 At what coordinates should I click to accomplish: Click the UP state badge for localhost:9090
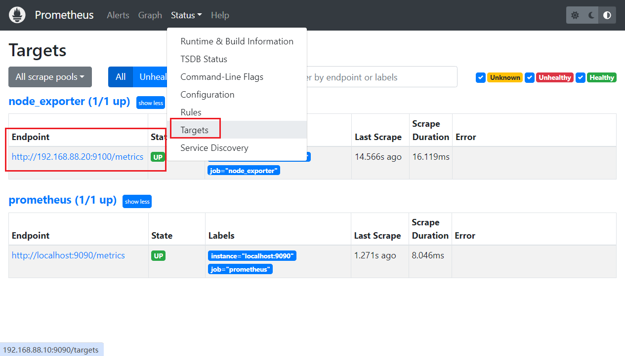tap(158, 255)
